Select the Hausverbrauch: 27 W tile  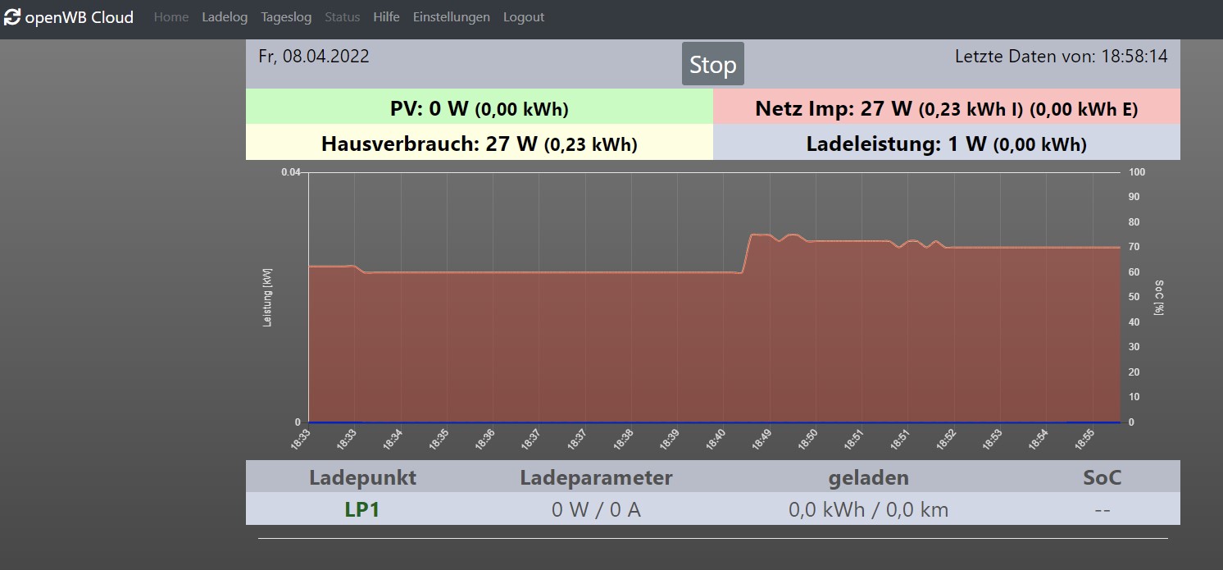pos(480,144)
